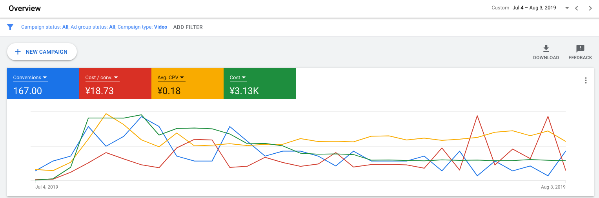This screenshot has width=599, height=198.
Task: Click the Campaign type: Video filter
Action: point(142,27)
